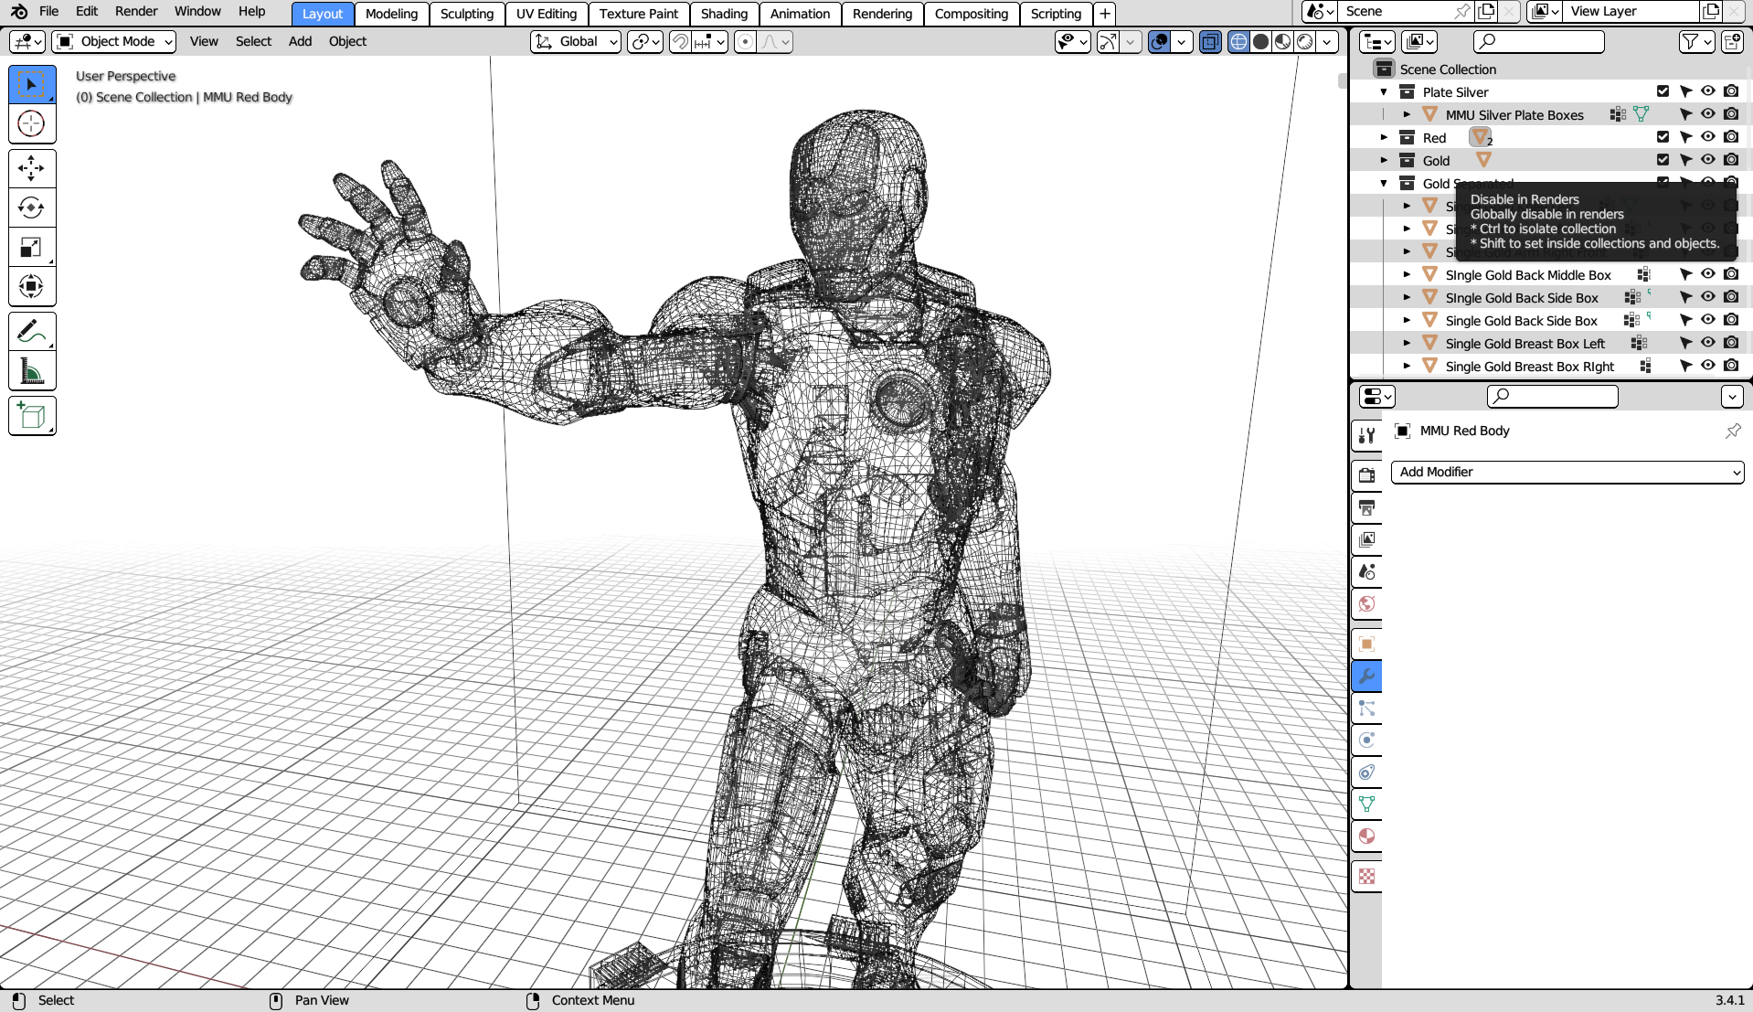Expand Single Gold Breast Box Right item

tap(1407, 366)
